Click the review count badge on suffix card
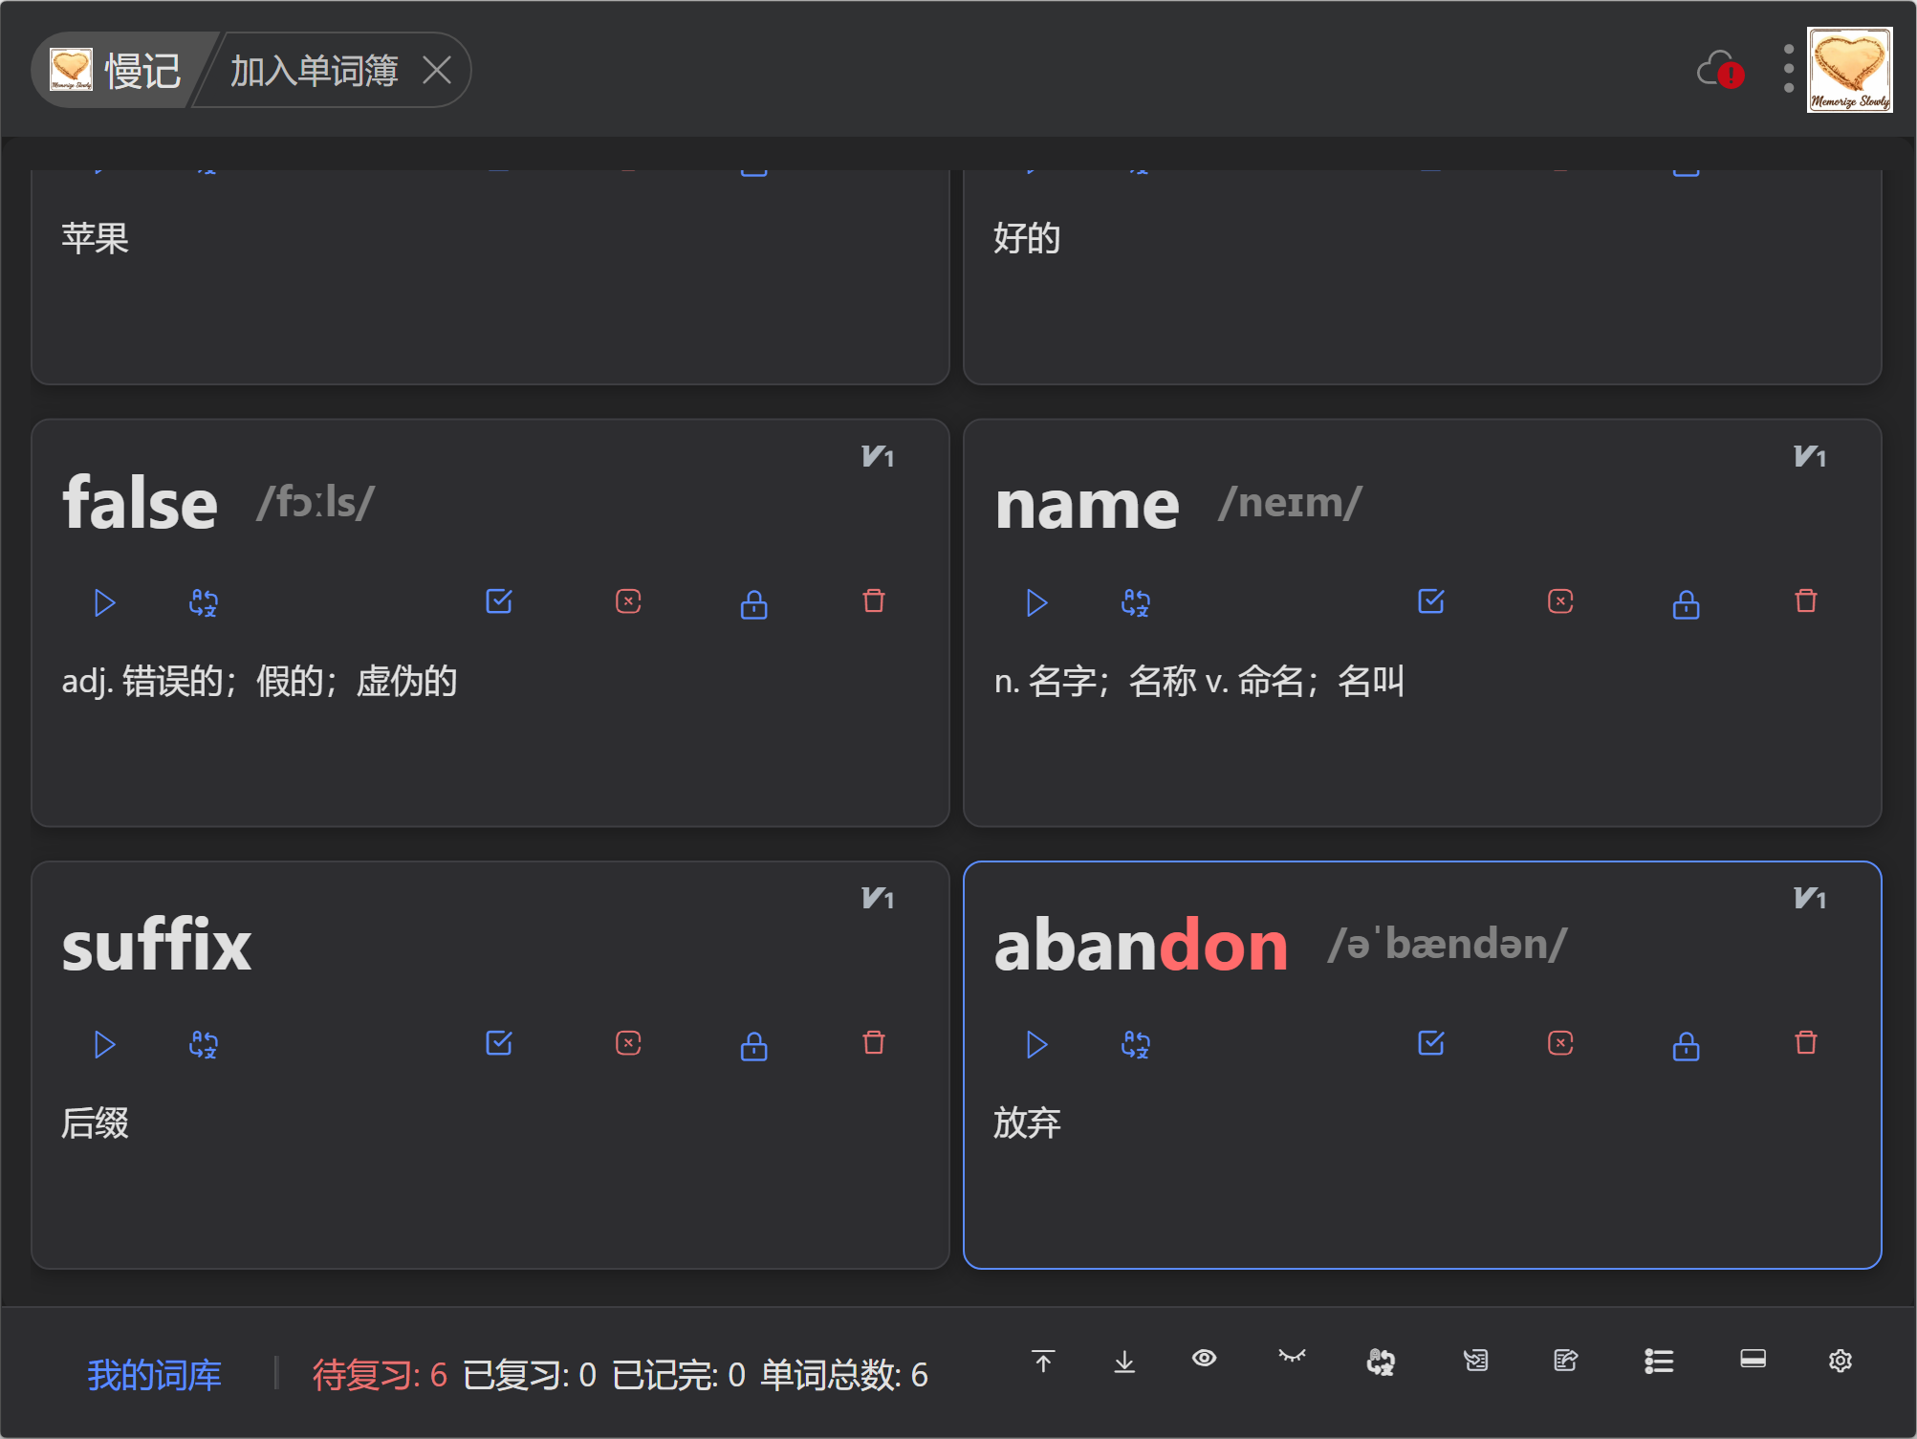Image resolution: width=1917 pixels, height=1439 pixels. (878, 898)
